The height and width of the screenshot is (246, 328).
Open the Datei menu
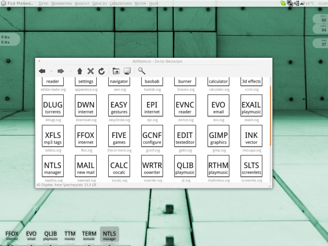[44, 4]
